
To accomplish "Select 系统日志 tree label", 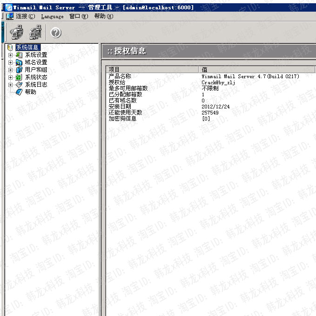I will coord(36,85).
